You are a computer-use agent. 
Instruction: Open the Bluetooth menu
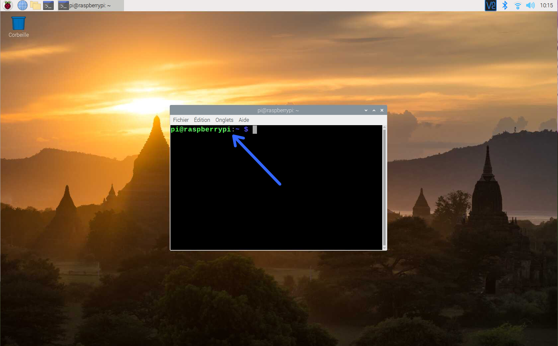coord(505,5)
